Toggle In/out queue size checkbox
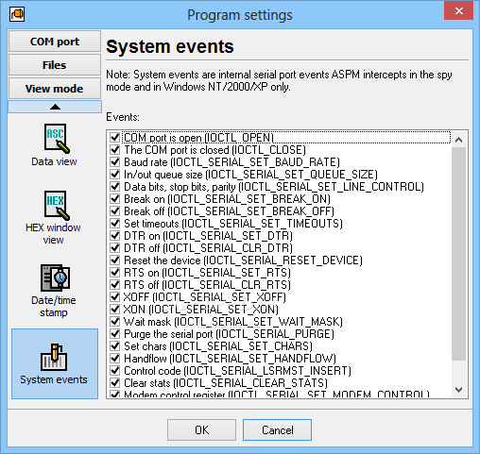 click(115, 175)
